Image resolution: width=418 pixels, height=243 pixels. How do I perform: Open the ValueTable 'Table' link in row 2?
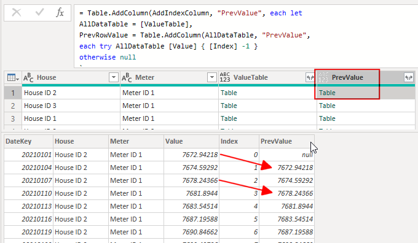(x=229, y=106)
